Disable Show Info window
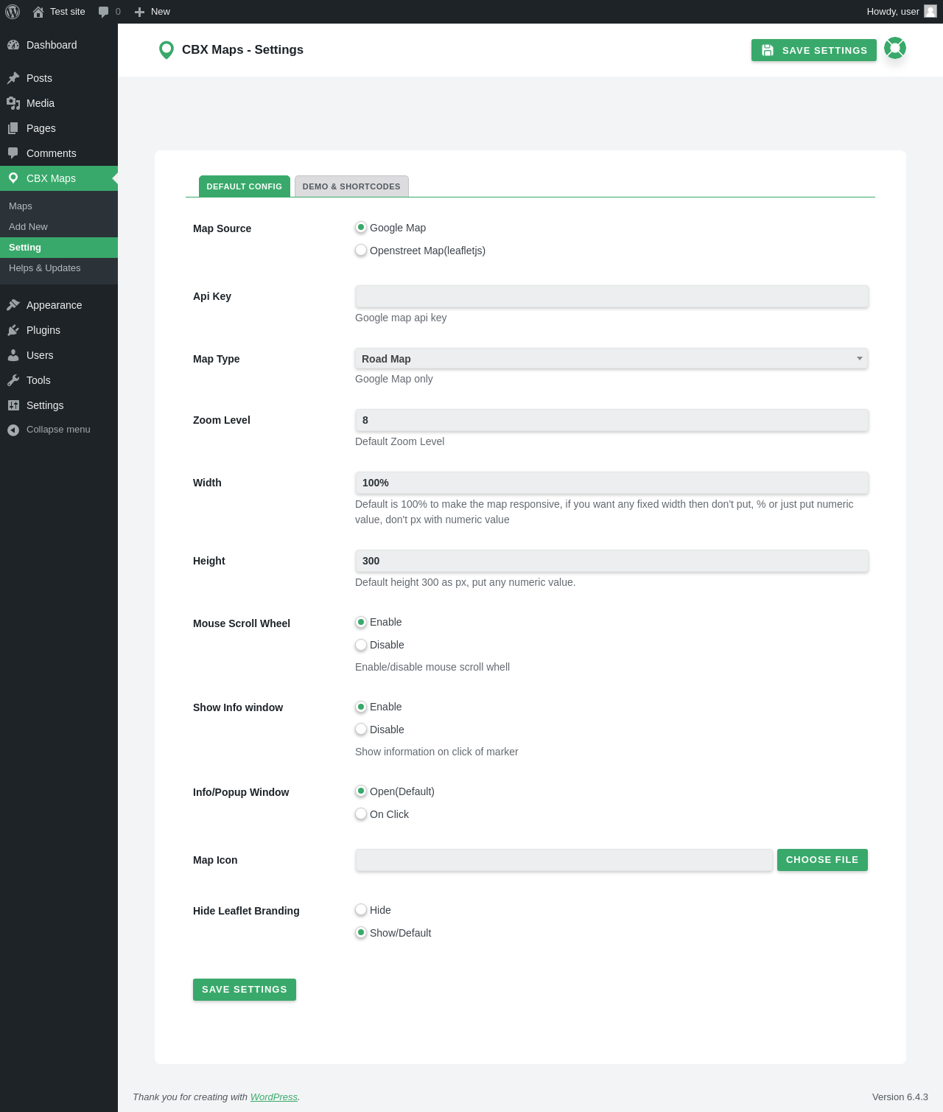 [361, 730]
